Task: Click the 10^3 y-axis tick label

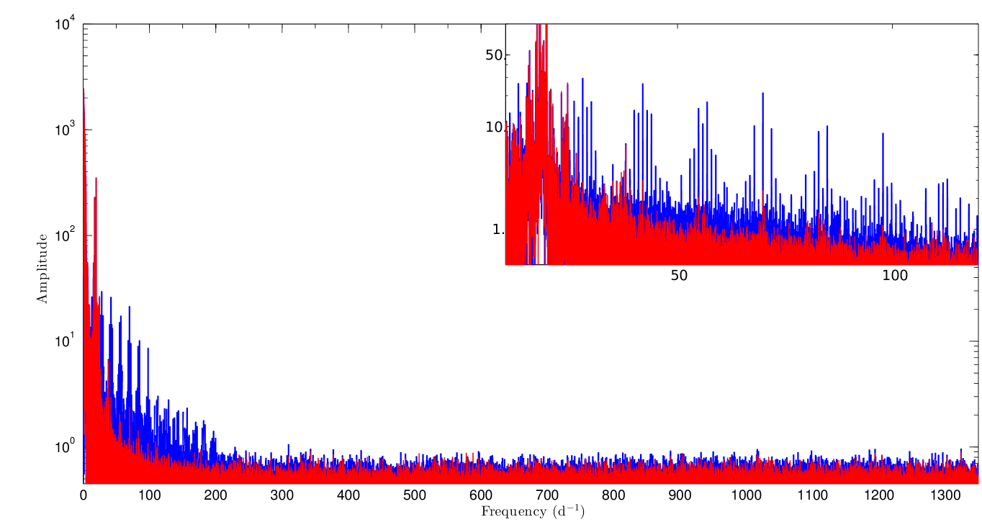Action: coord(66,130)
